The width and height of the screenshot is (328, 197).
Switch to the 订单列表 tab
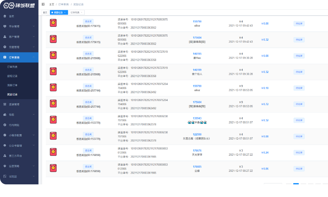pos(75,12)
